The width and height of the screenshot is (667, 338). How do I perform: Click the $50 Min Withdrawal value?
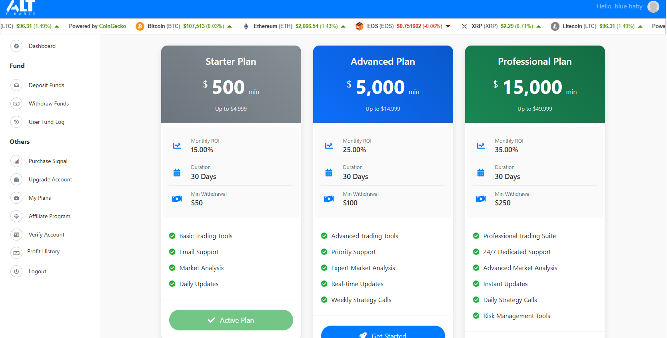point(197,203)
